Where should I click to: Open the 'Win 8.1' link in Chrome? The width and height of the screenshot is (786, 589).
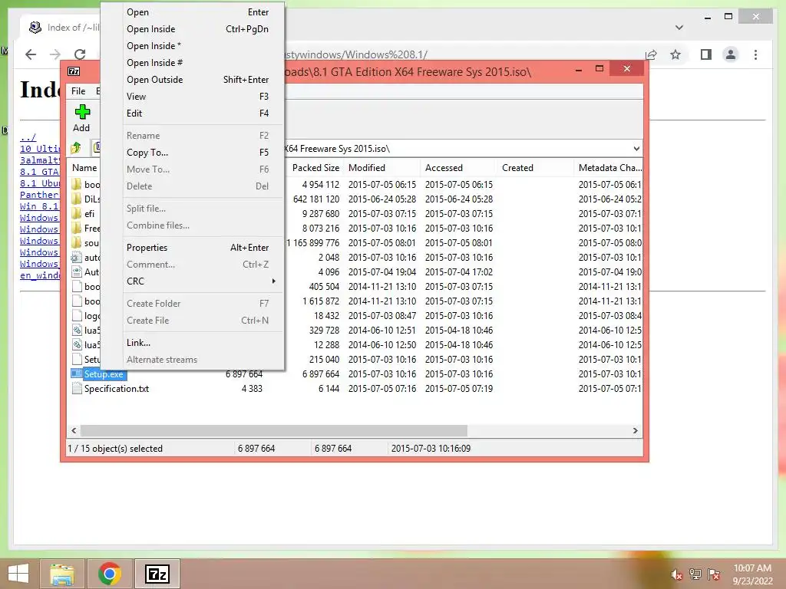39,206
